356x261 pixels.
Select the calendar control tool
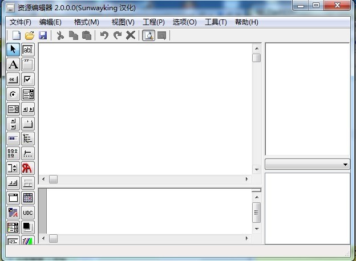tap(27, 198)
